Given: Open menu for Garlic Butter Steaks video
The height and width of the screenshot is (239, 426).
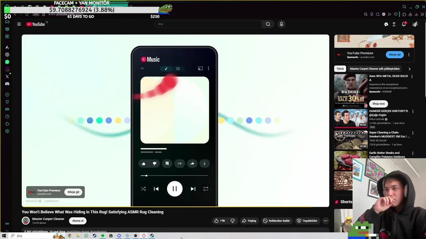Looking at the screenshot, I should (x=413, y=153).
